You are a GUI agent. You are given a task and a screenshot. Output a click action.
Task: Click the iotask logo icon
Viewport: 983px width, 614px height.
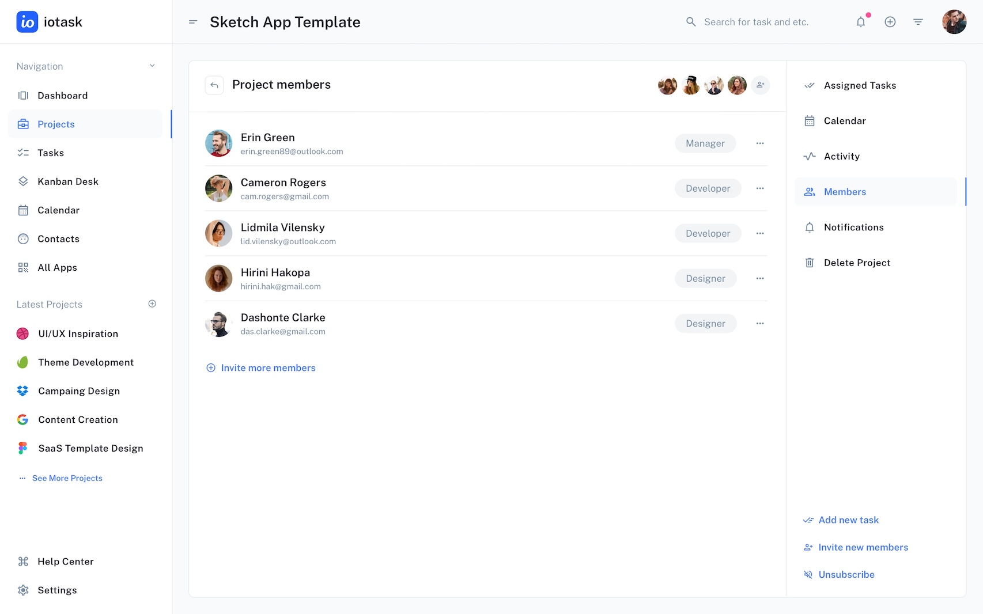click(27, 22)
